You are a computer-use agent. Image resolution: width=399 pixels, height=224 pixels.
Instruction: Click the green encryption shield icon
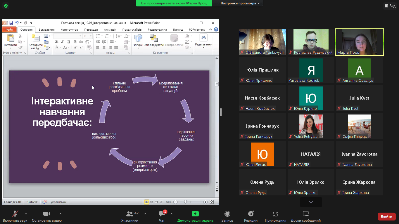coord(6,6)
